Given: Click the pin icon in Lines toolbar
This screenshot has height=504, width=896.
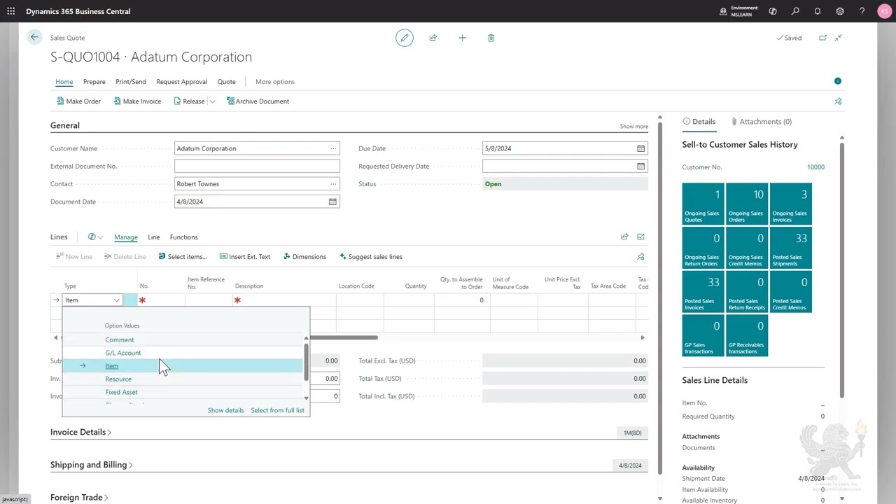Looking at the screenshot, I should click(x=640, y=257).
